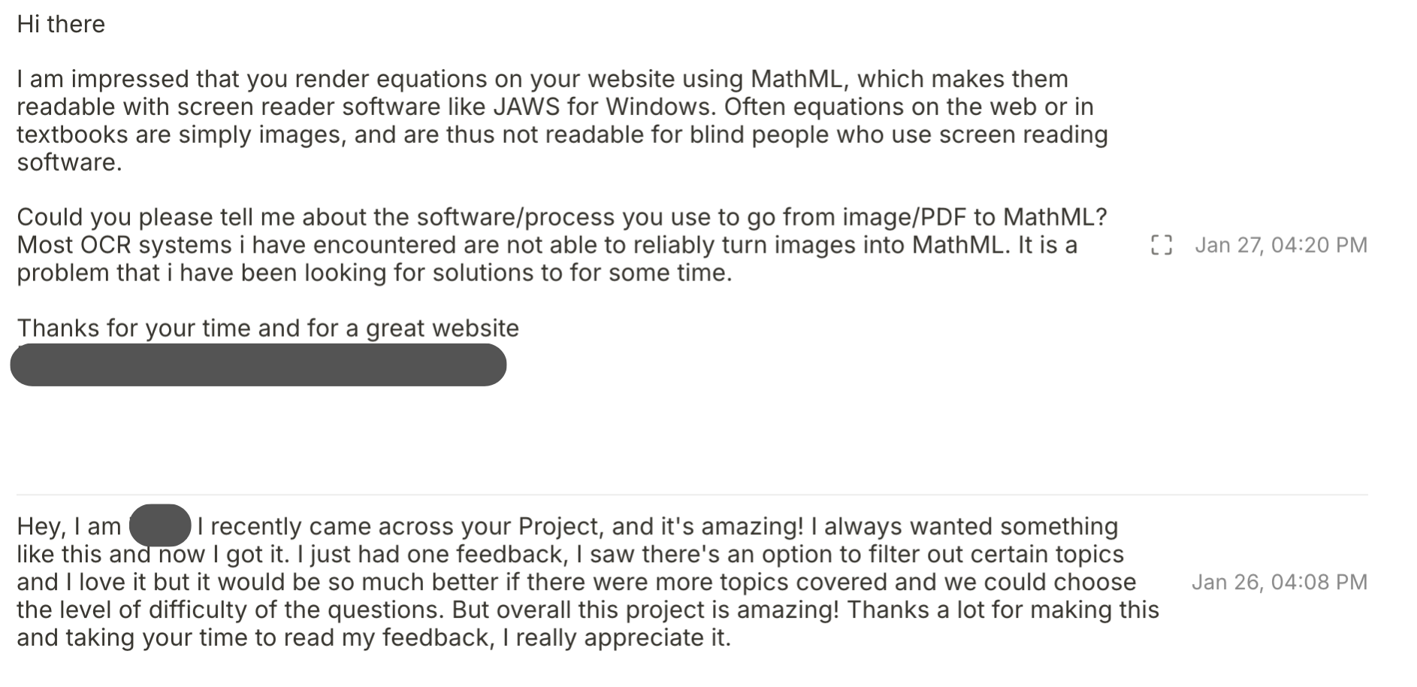Click the expand icon beside Jan 27 timestamp
The width and height of the screenshot is (1417, 687).
tap(1161, 245)
